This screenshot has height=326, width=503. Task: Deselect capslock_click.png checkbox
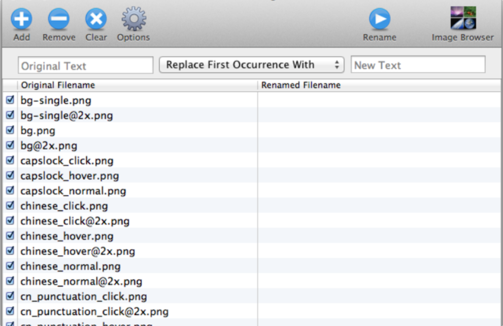pyautogui.click(x=10, y=160)
